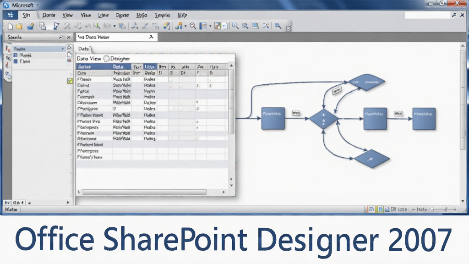The height and width of the screenshot is (264, 469).
Task: Select the center diamond with two arrows inside
Action: 323,119
